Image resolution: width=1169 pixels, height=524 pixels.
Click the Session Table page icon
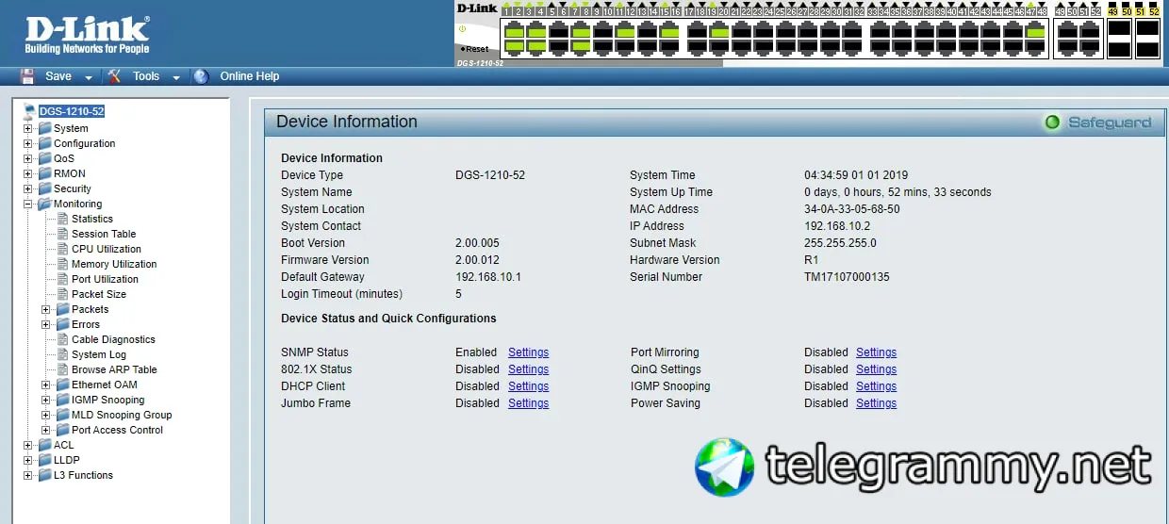point(63,234)
